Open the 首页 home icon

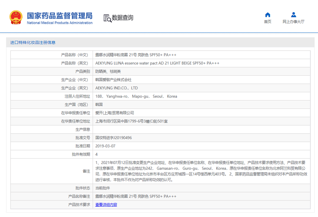[268, 15]
